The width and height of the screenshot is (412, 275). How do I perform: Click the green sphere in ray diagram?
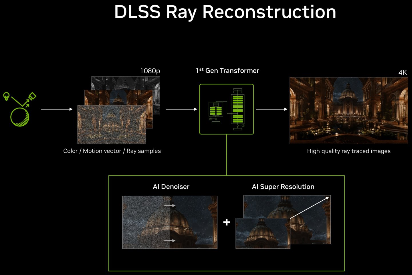pyautogui.click(x=20, y=117)
